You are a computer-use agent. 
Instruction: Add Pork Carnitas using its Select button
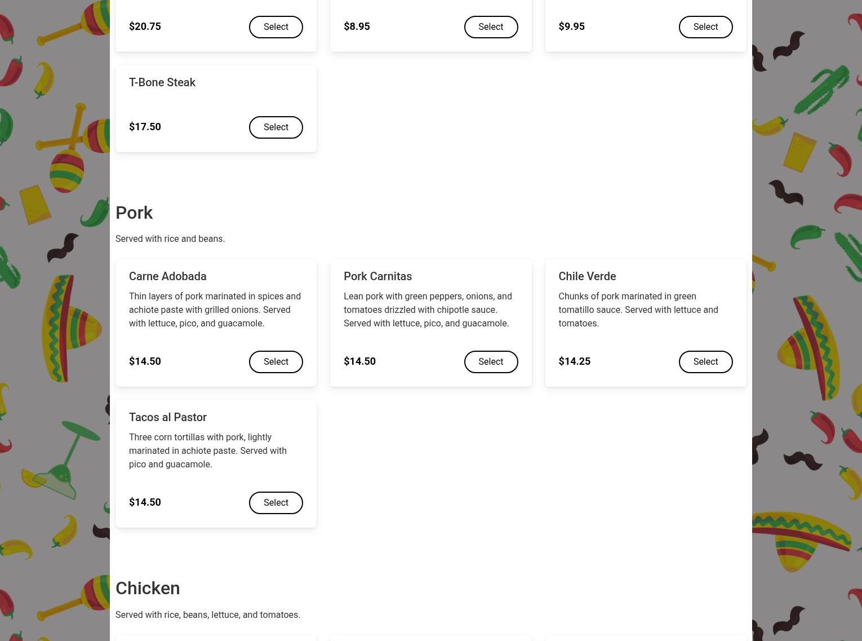coord(490,362)
